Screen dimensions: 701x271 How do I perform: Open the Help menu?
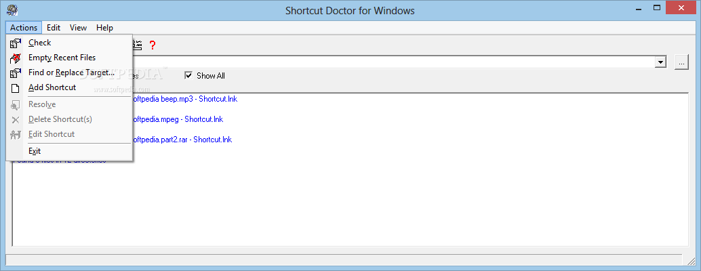pos(104,28)
